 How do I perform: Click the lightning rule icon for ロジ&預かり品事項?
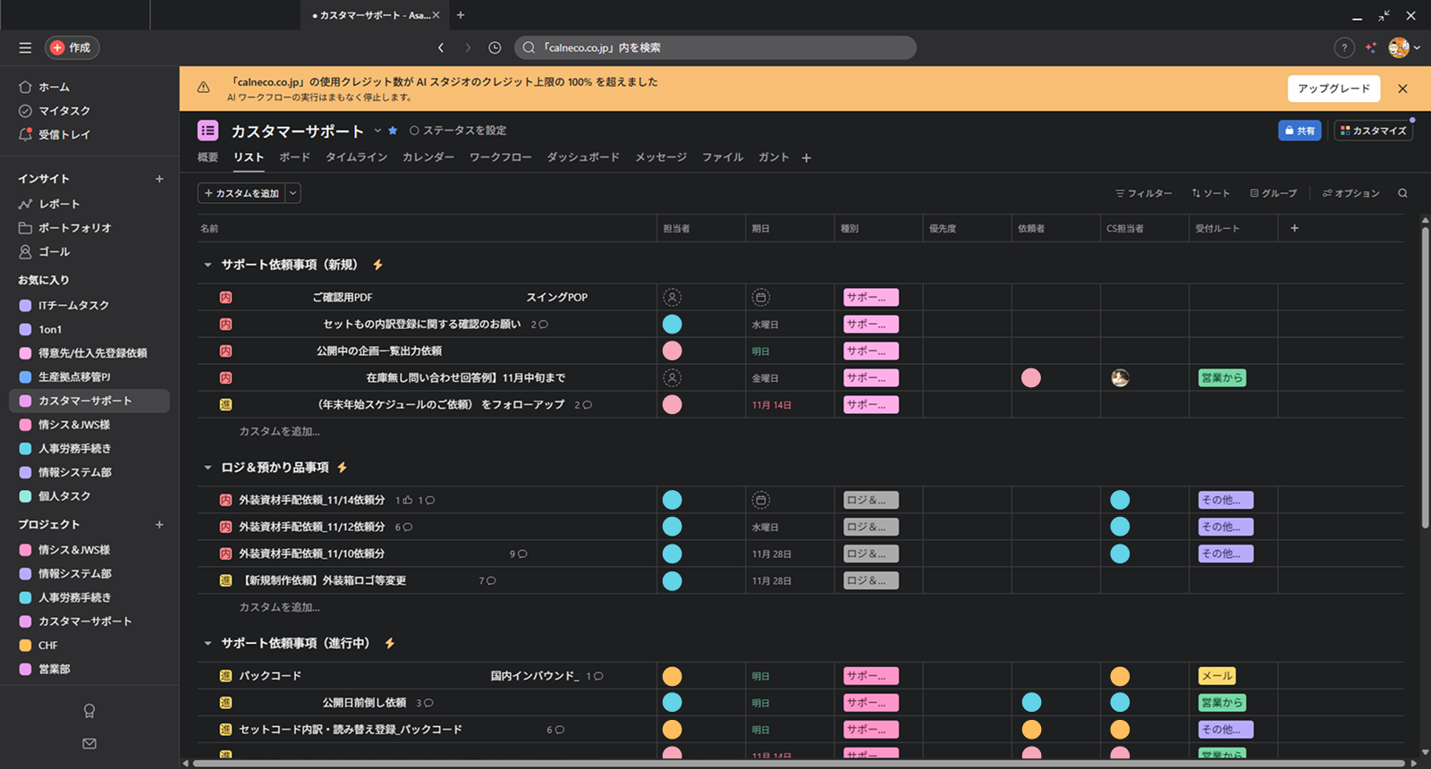(342, 468)
